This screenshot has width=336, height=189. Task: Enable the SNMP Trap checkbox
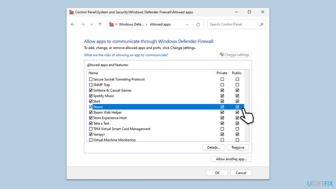pyautogui.click(x=91, y=85)
